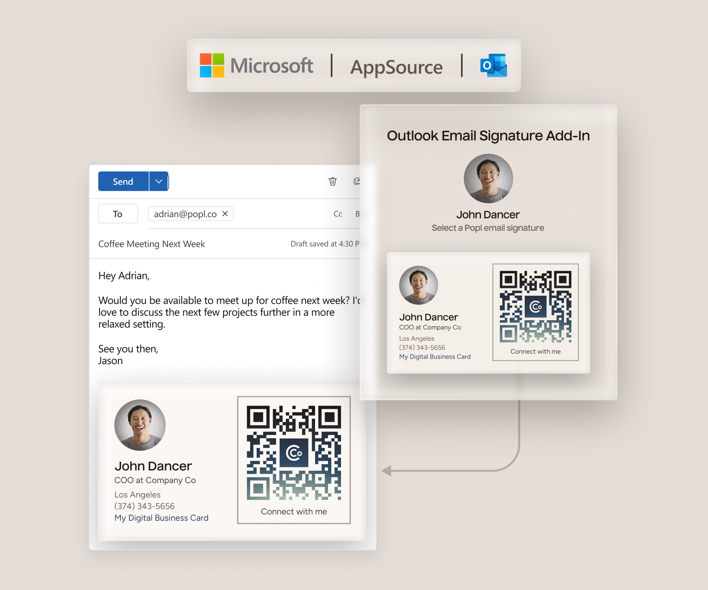The width and height of the screenshot is (708, 590).
Task: Click the phone number in the email signature
Action: click(x=144, y=506)
